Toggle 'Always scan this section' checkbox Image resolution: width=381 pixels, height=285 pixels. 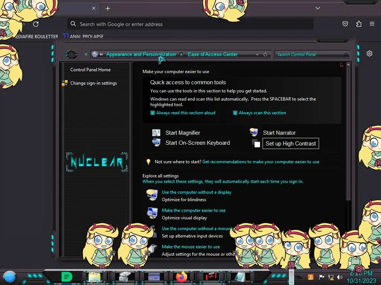tap(235, 113)
